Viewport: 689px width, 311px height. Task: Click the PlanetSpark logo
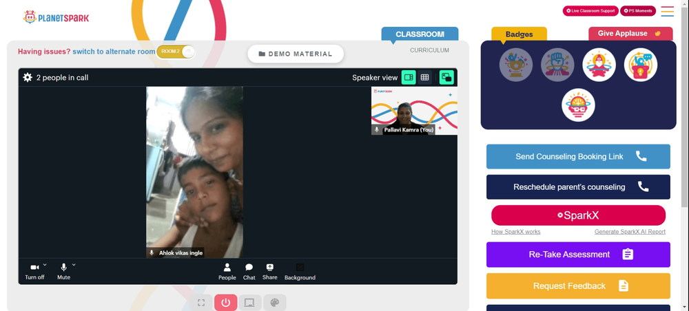click(56, 17)
